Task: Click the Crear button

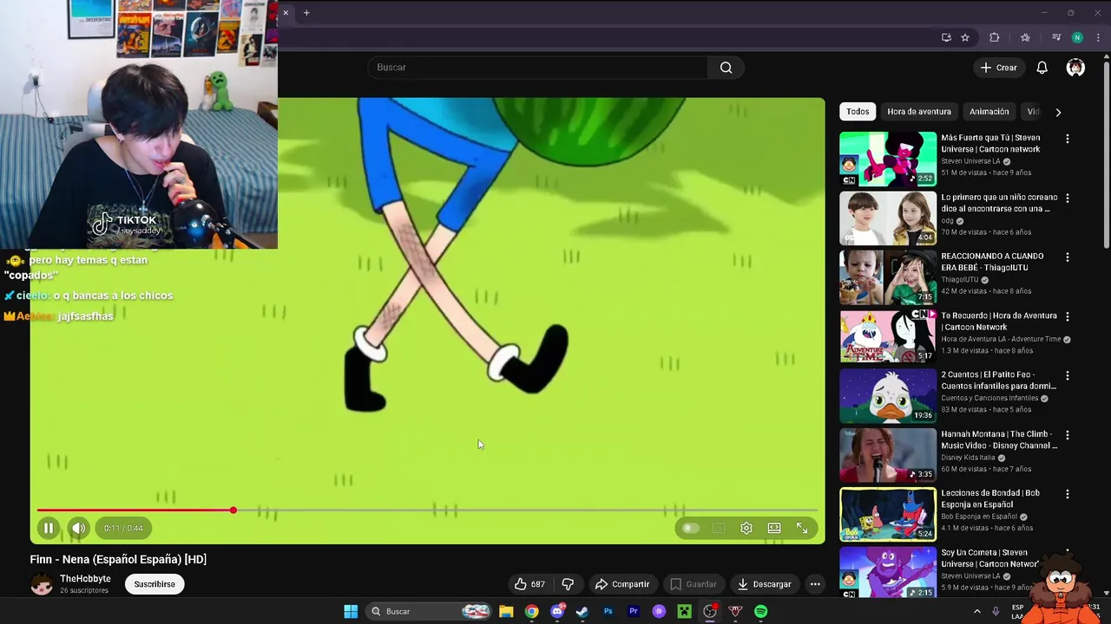Action: click(998, 68)
